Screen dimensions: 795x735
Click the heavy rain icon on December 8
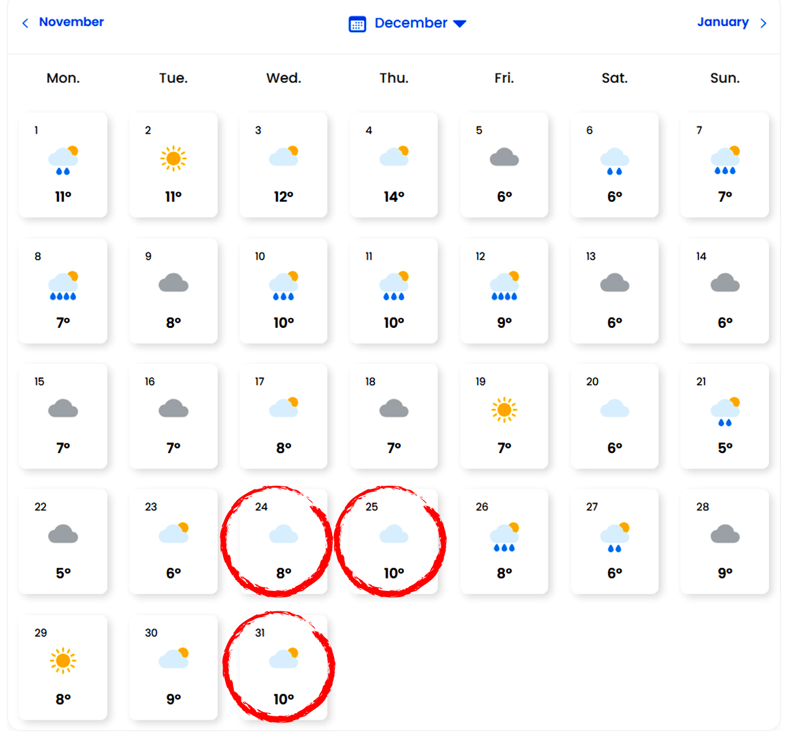pos(63,286)
